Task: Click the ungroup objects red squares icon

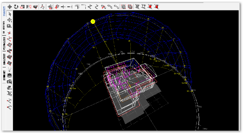Action: pyautogui.click(x=130, y=7)
